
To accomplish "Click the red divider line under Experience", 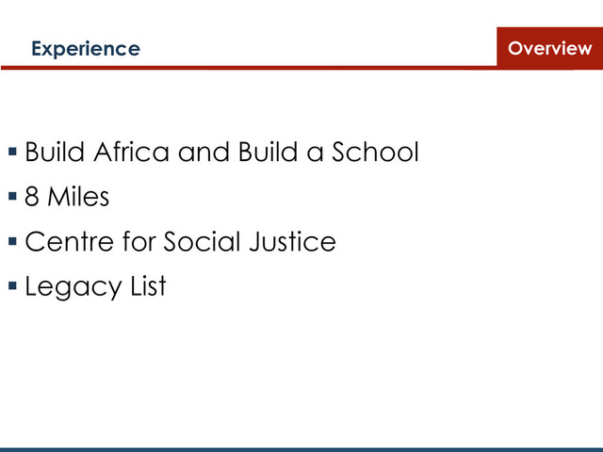I will click(249, 68).
